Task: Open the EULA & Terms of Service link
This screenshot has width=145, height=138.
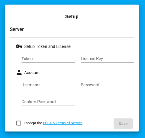Action: [x=63, y=123]
